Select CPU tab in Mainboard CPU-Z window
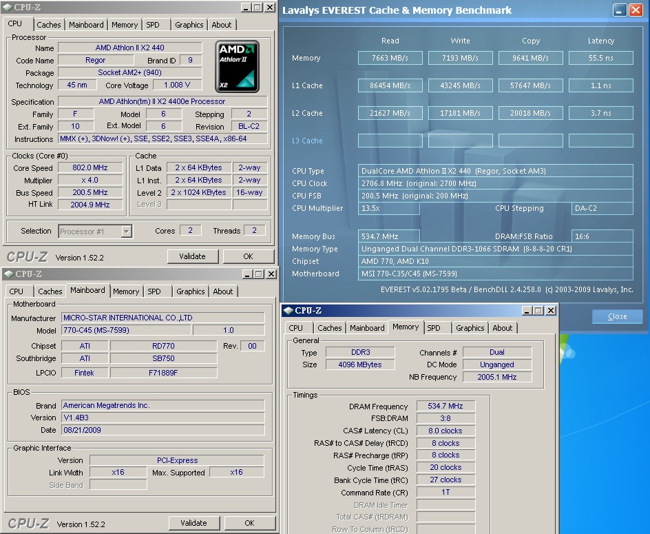The height and width of the screenshot is (534, 650). coord(16,291)
